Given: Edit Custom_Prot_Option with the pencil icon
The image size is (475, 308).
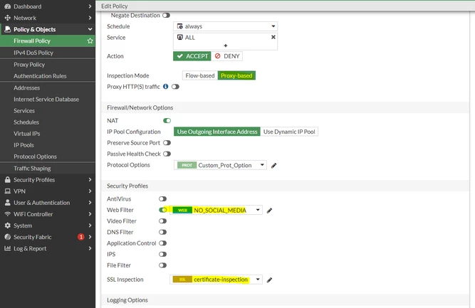Looking at the screenshot, I should pos(274,165).
